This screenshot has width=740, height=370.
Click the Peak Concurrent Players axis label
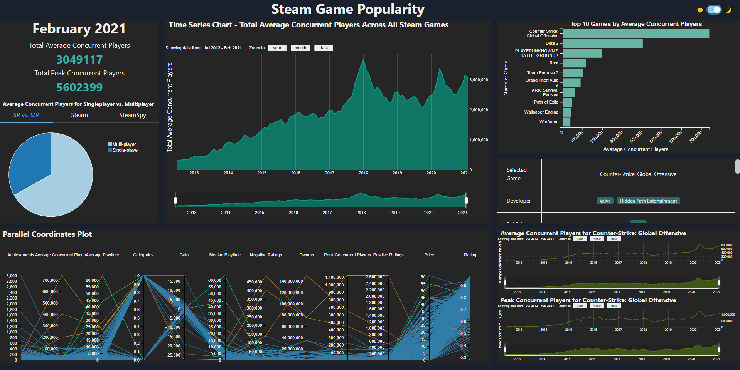[x=347, y=255]
